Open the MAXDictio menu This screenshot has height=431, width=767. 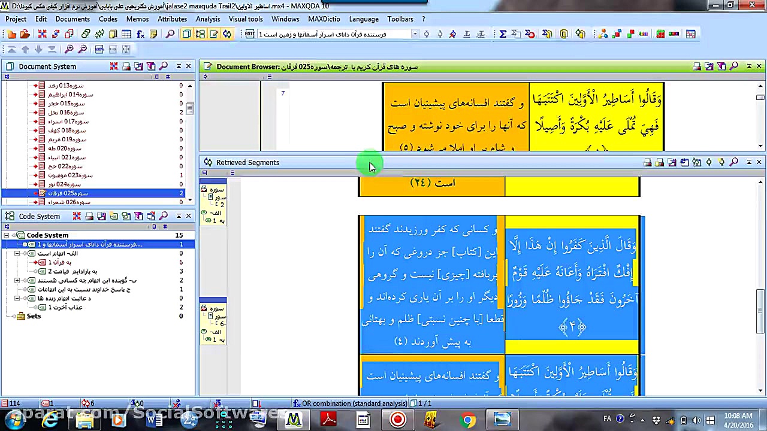(x=324, y=19)
